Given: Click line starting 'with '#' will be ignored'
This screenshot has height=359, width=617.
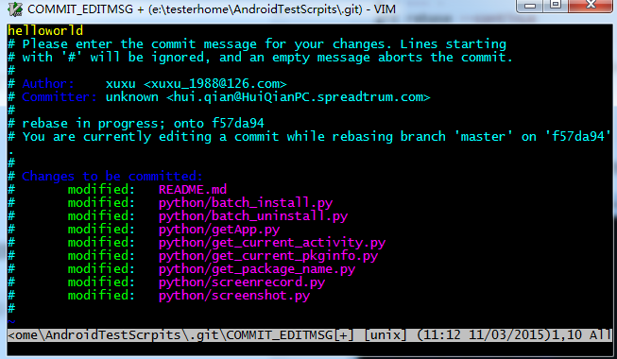Looking at the screenshot, I should (260, 57).
